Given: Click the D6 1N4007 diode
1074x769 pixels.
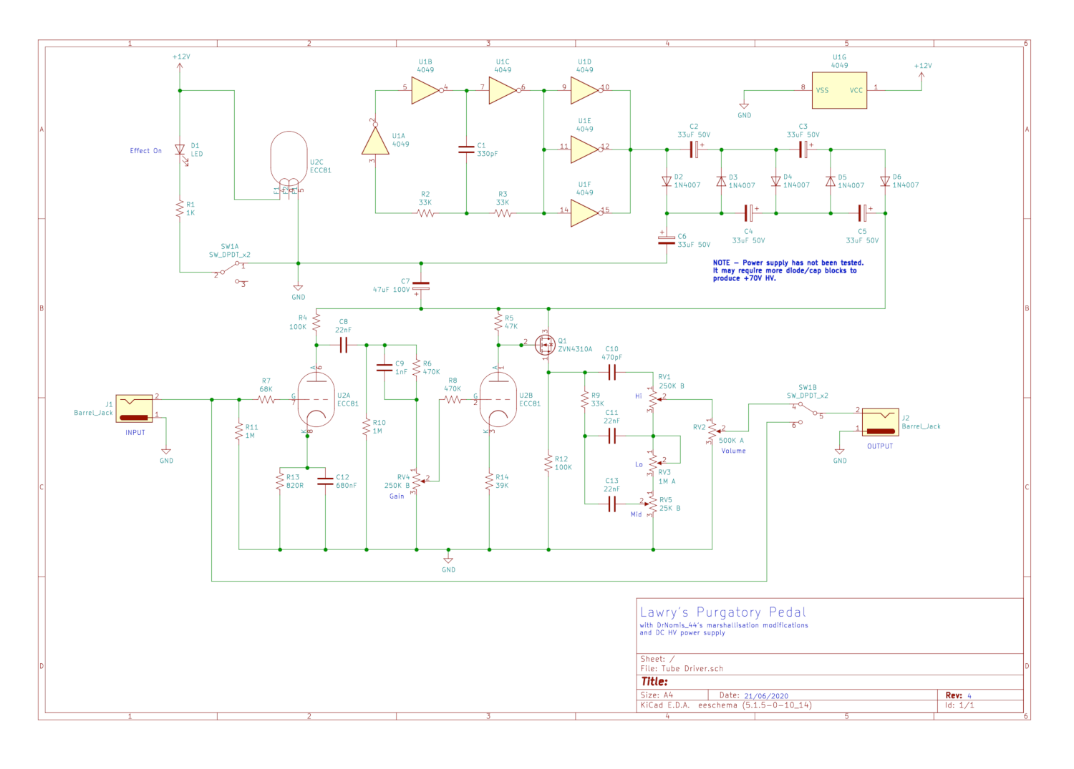Looking at the screenshot, I should coord(885,182).
